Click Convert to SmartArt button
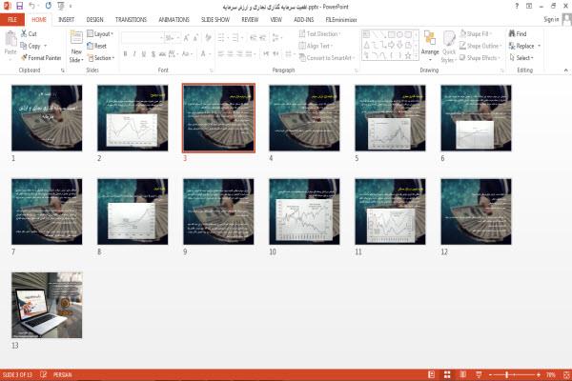572x381 pixels. pos(326,57)
